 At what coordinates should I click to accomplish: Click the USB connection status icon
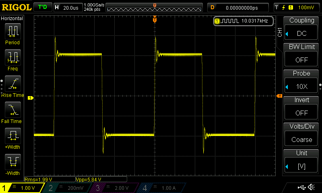pos(301,187)
